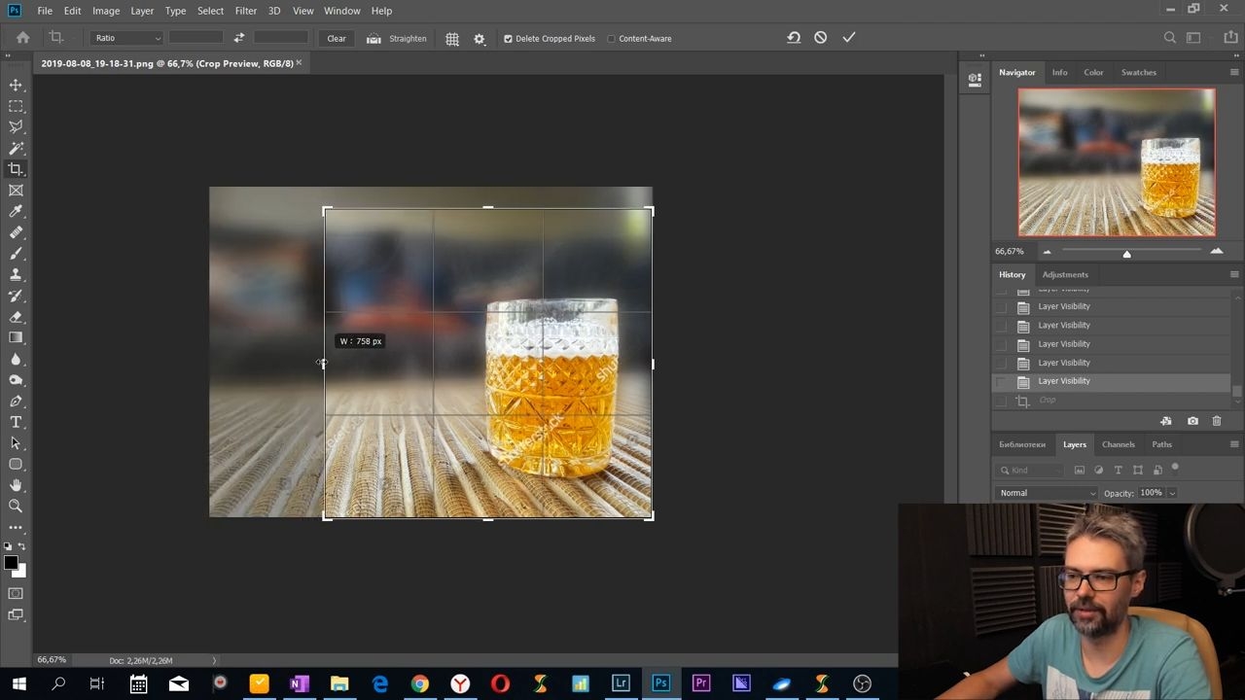Select the Lasso tool

coord(16,127)
